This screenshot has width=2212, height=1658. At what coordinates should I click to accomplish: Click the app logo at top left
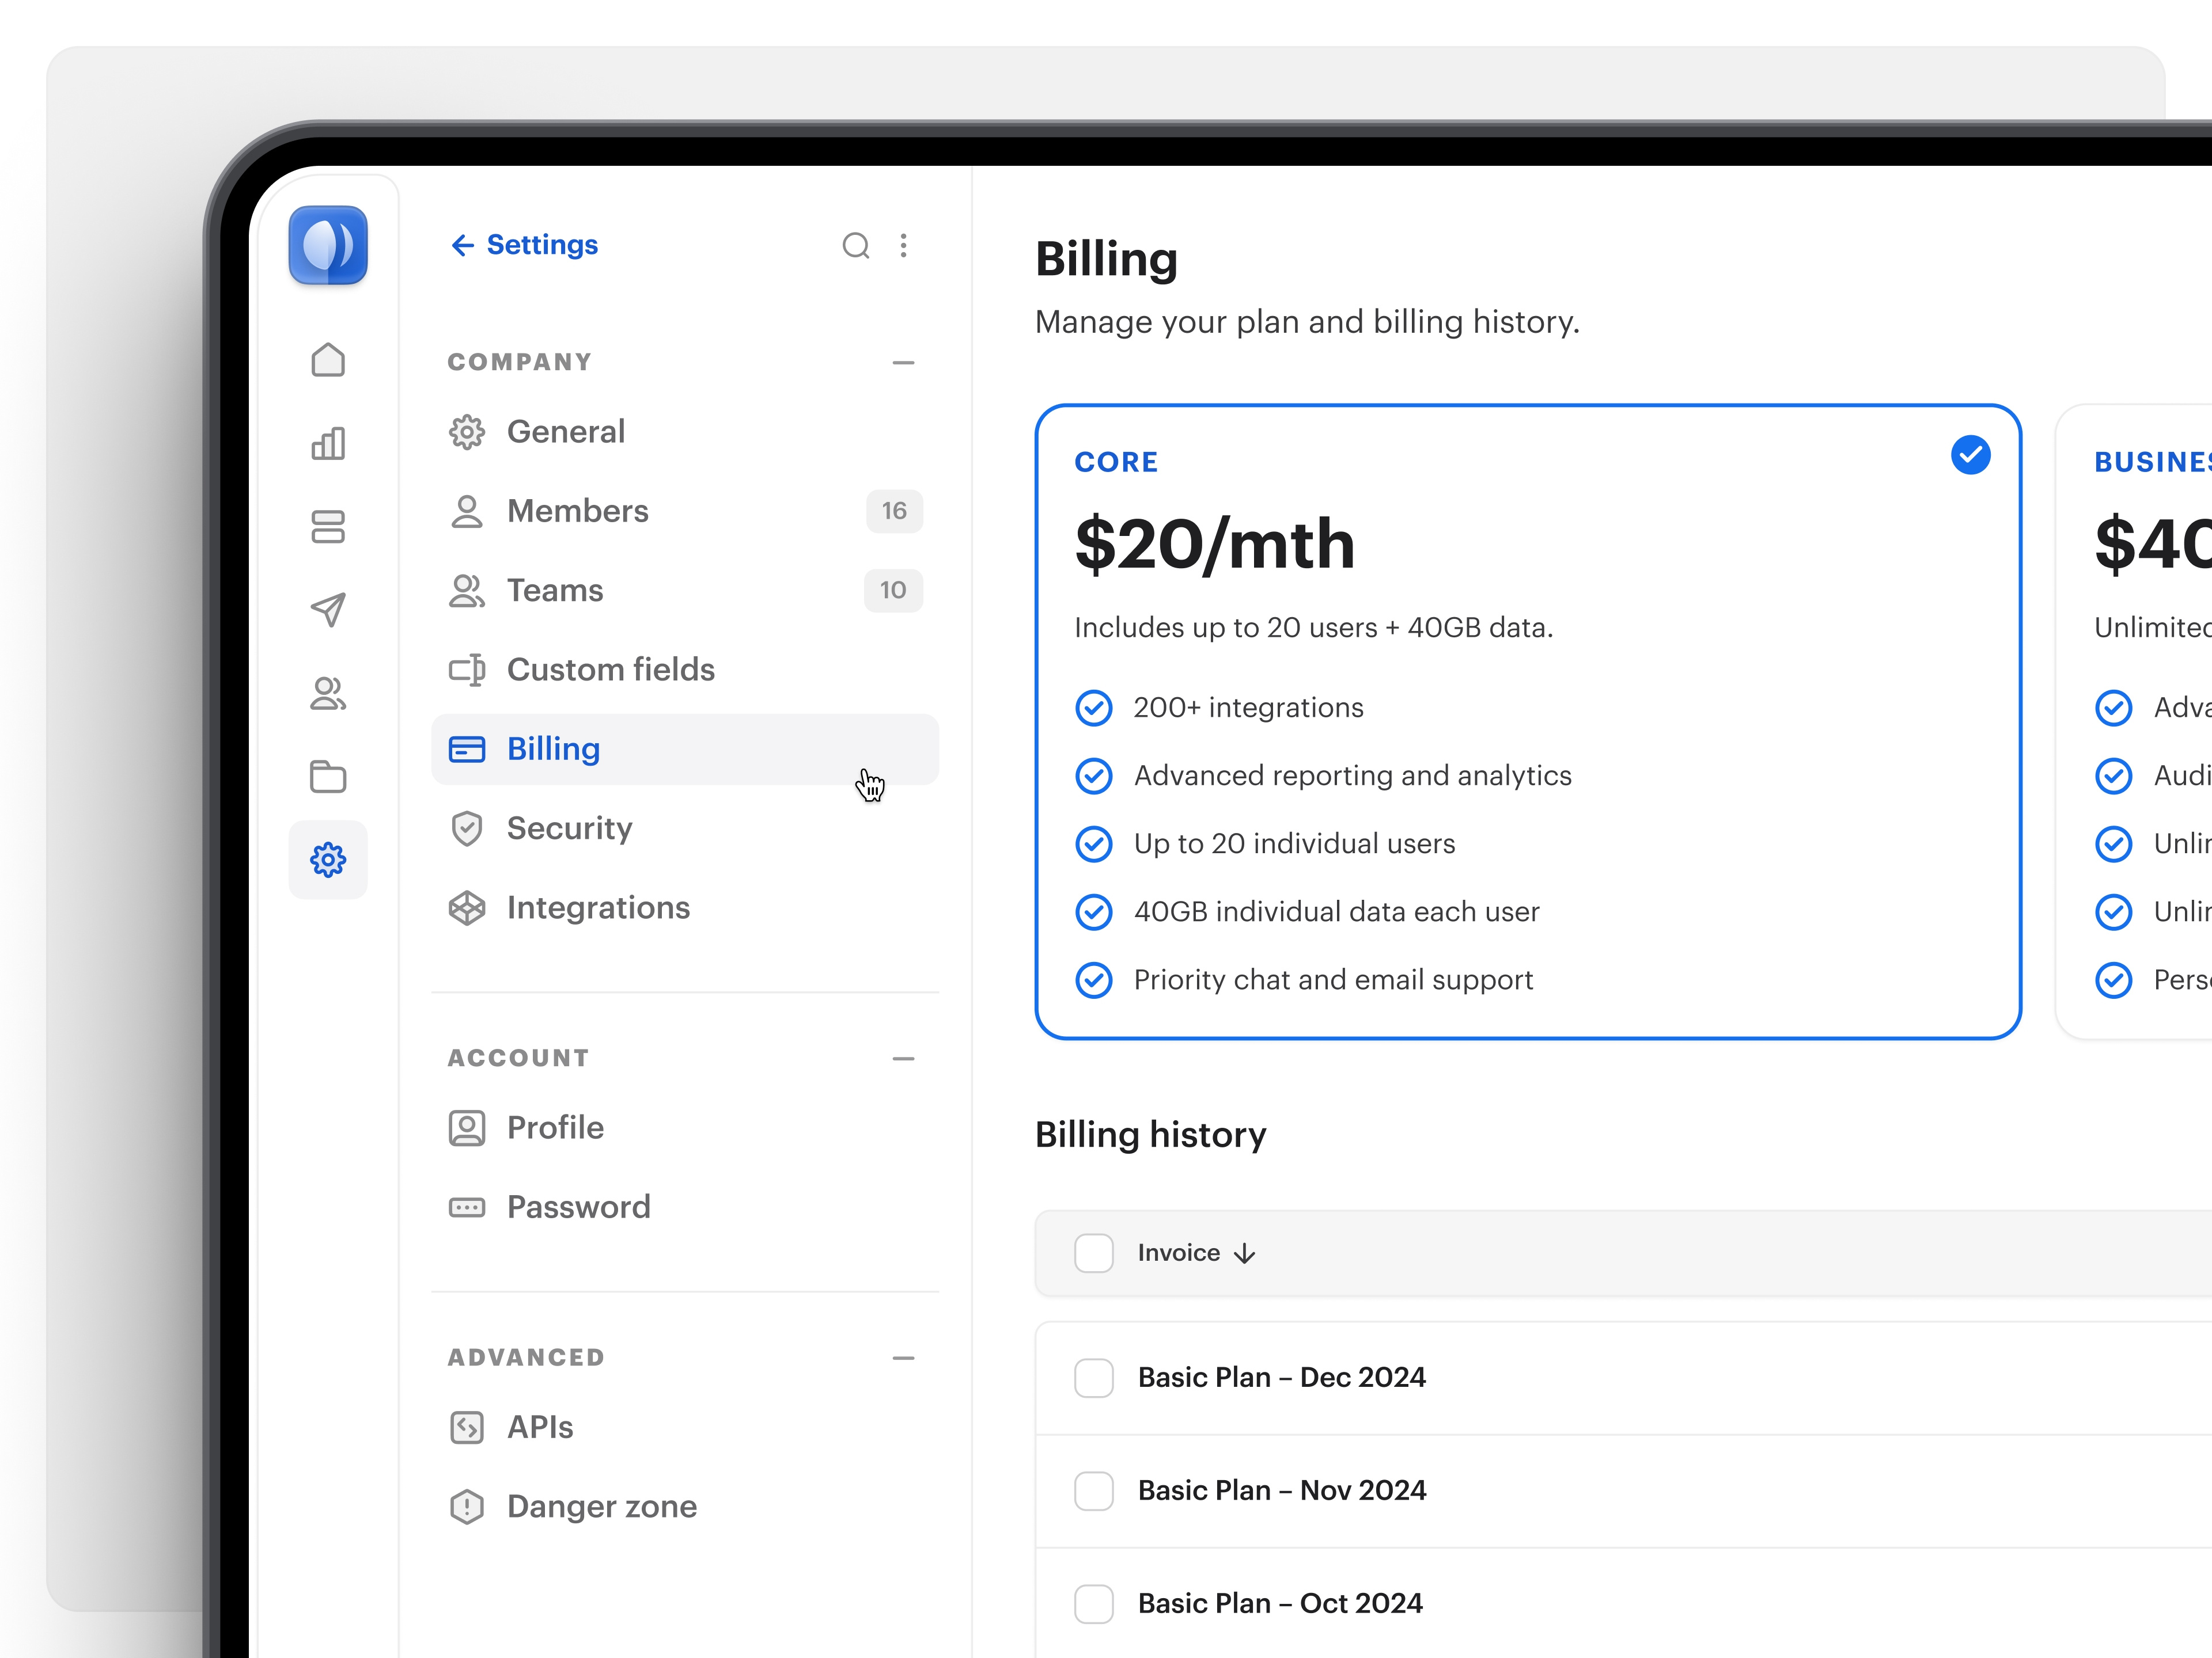point(327,246)
